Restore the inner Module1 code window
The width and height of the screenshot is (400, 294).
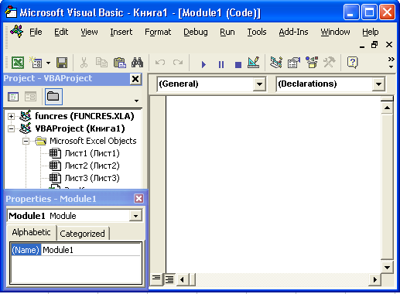click(x=374, y=45)
